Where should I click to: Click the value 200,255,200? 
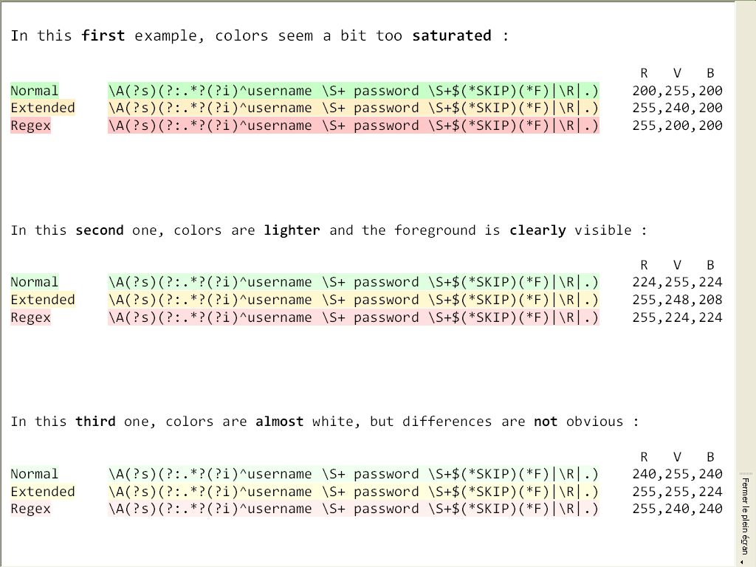(678, 91)
